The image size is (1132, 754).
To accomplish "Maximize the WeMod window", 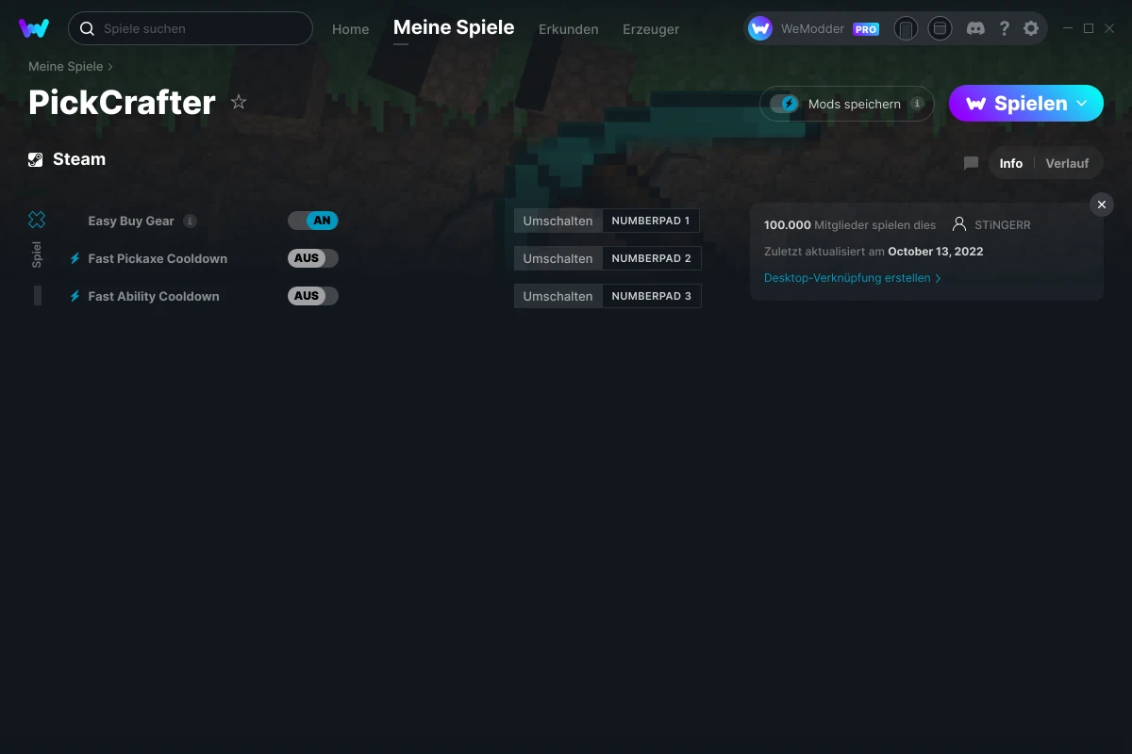I will point(1089,28).
